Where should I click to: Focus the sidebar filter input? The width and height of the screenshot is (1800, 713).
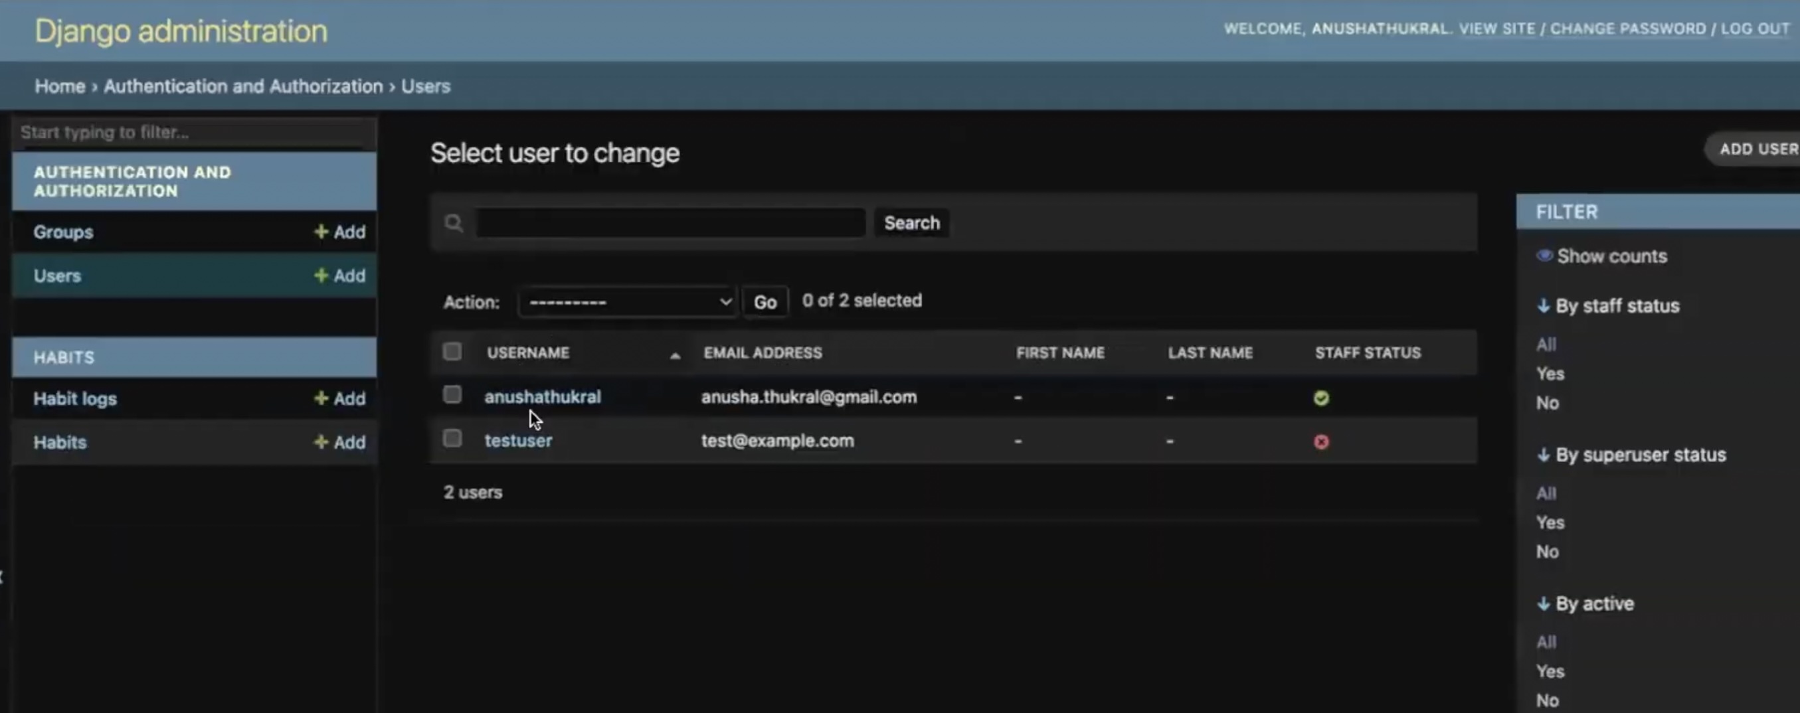click(194, 133)
